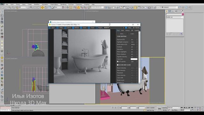
Task: Go to start frame of animation
Action: point(182,108)
